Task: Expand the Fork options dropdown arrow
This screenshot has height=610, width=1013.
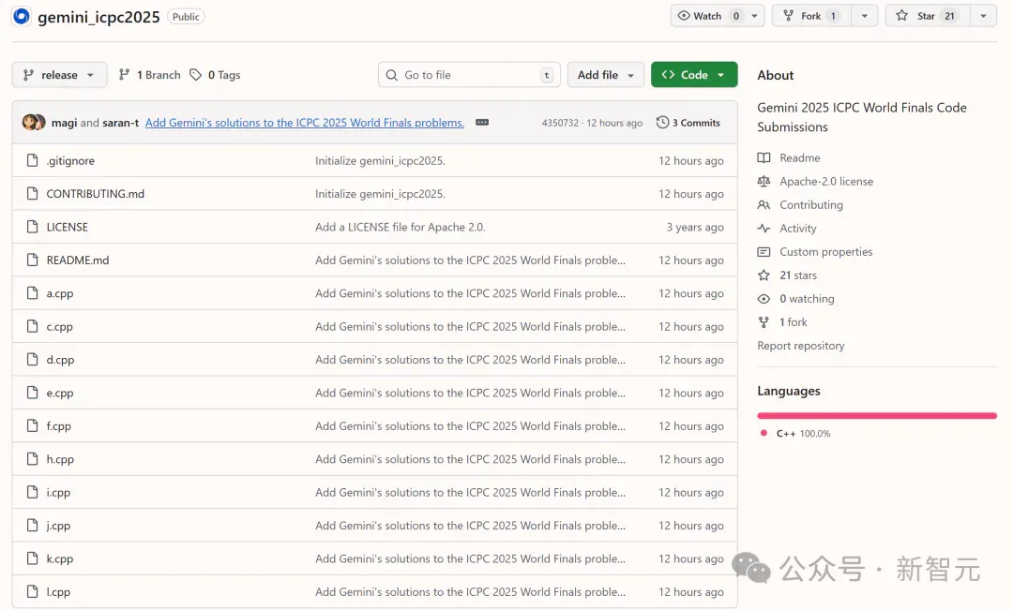Action: [x=865, y=16]
